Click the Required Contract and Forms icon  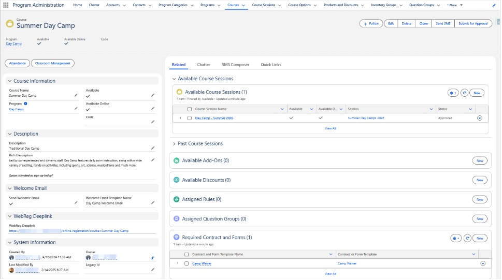[177, 238]
